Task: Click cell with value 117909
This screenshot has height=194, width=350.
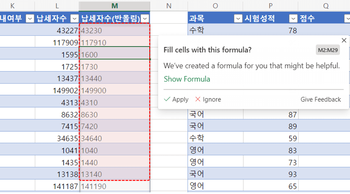Action: pos(57,42)
